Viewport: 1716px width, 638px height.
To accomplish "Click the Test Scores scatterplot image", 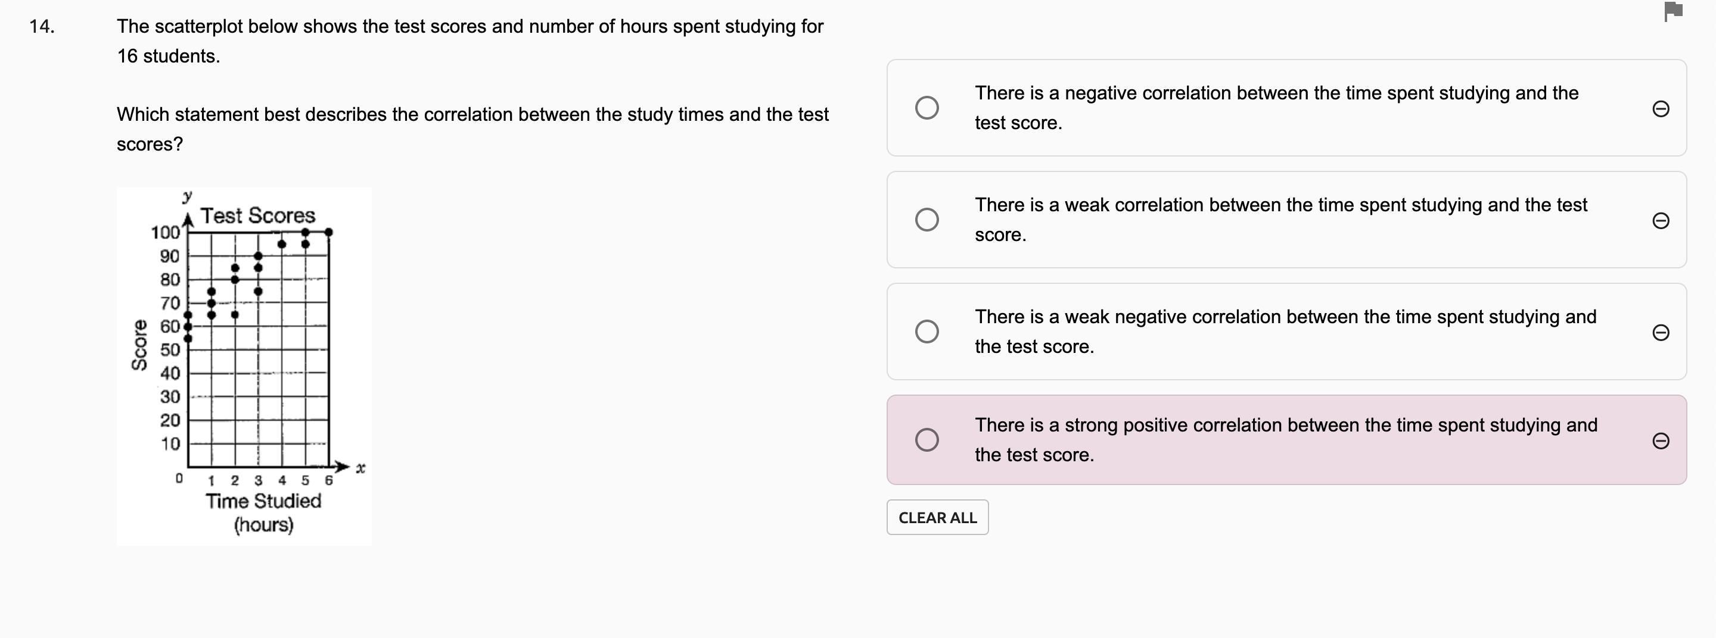I will (244, 366).
